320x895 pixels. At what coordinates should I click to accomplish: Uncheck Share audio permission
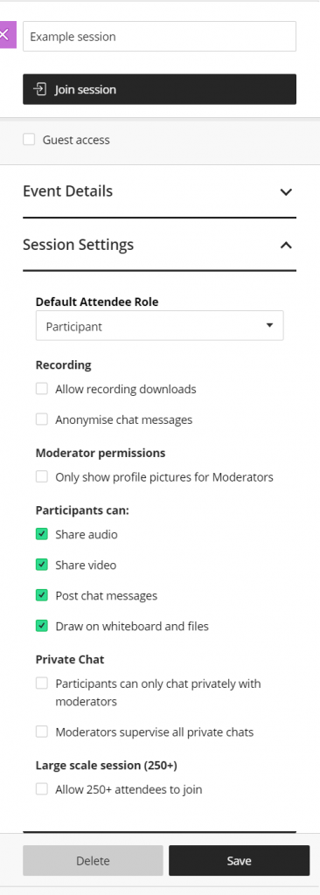(x=42, y=534)
